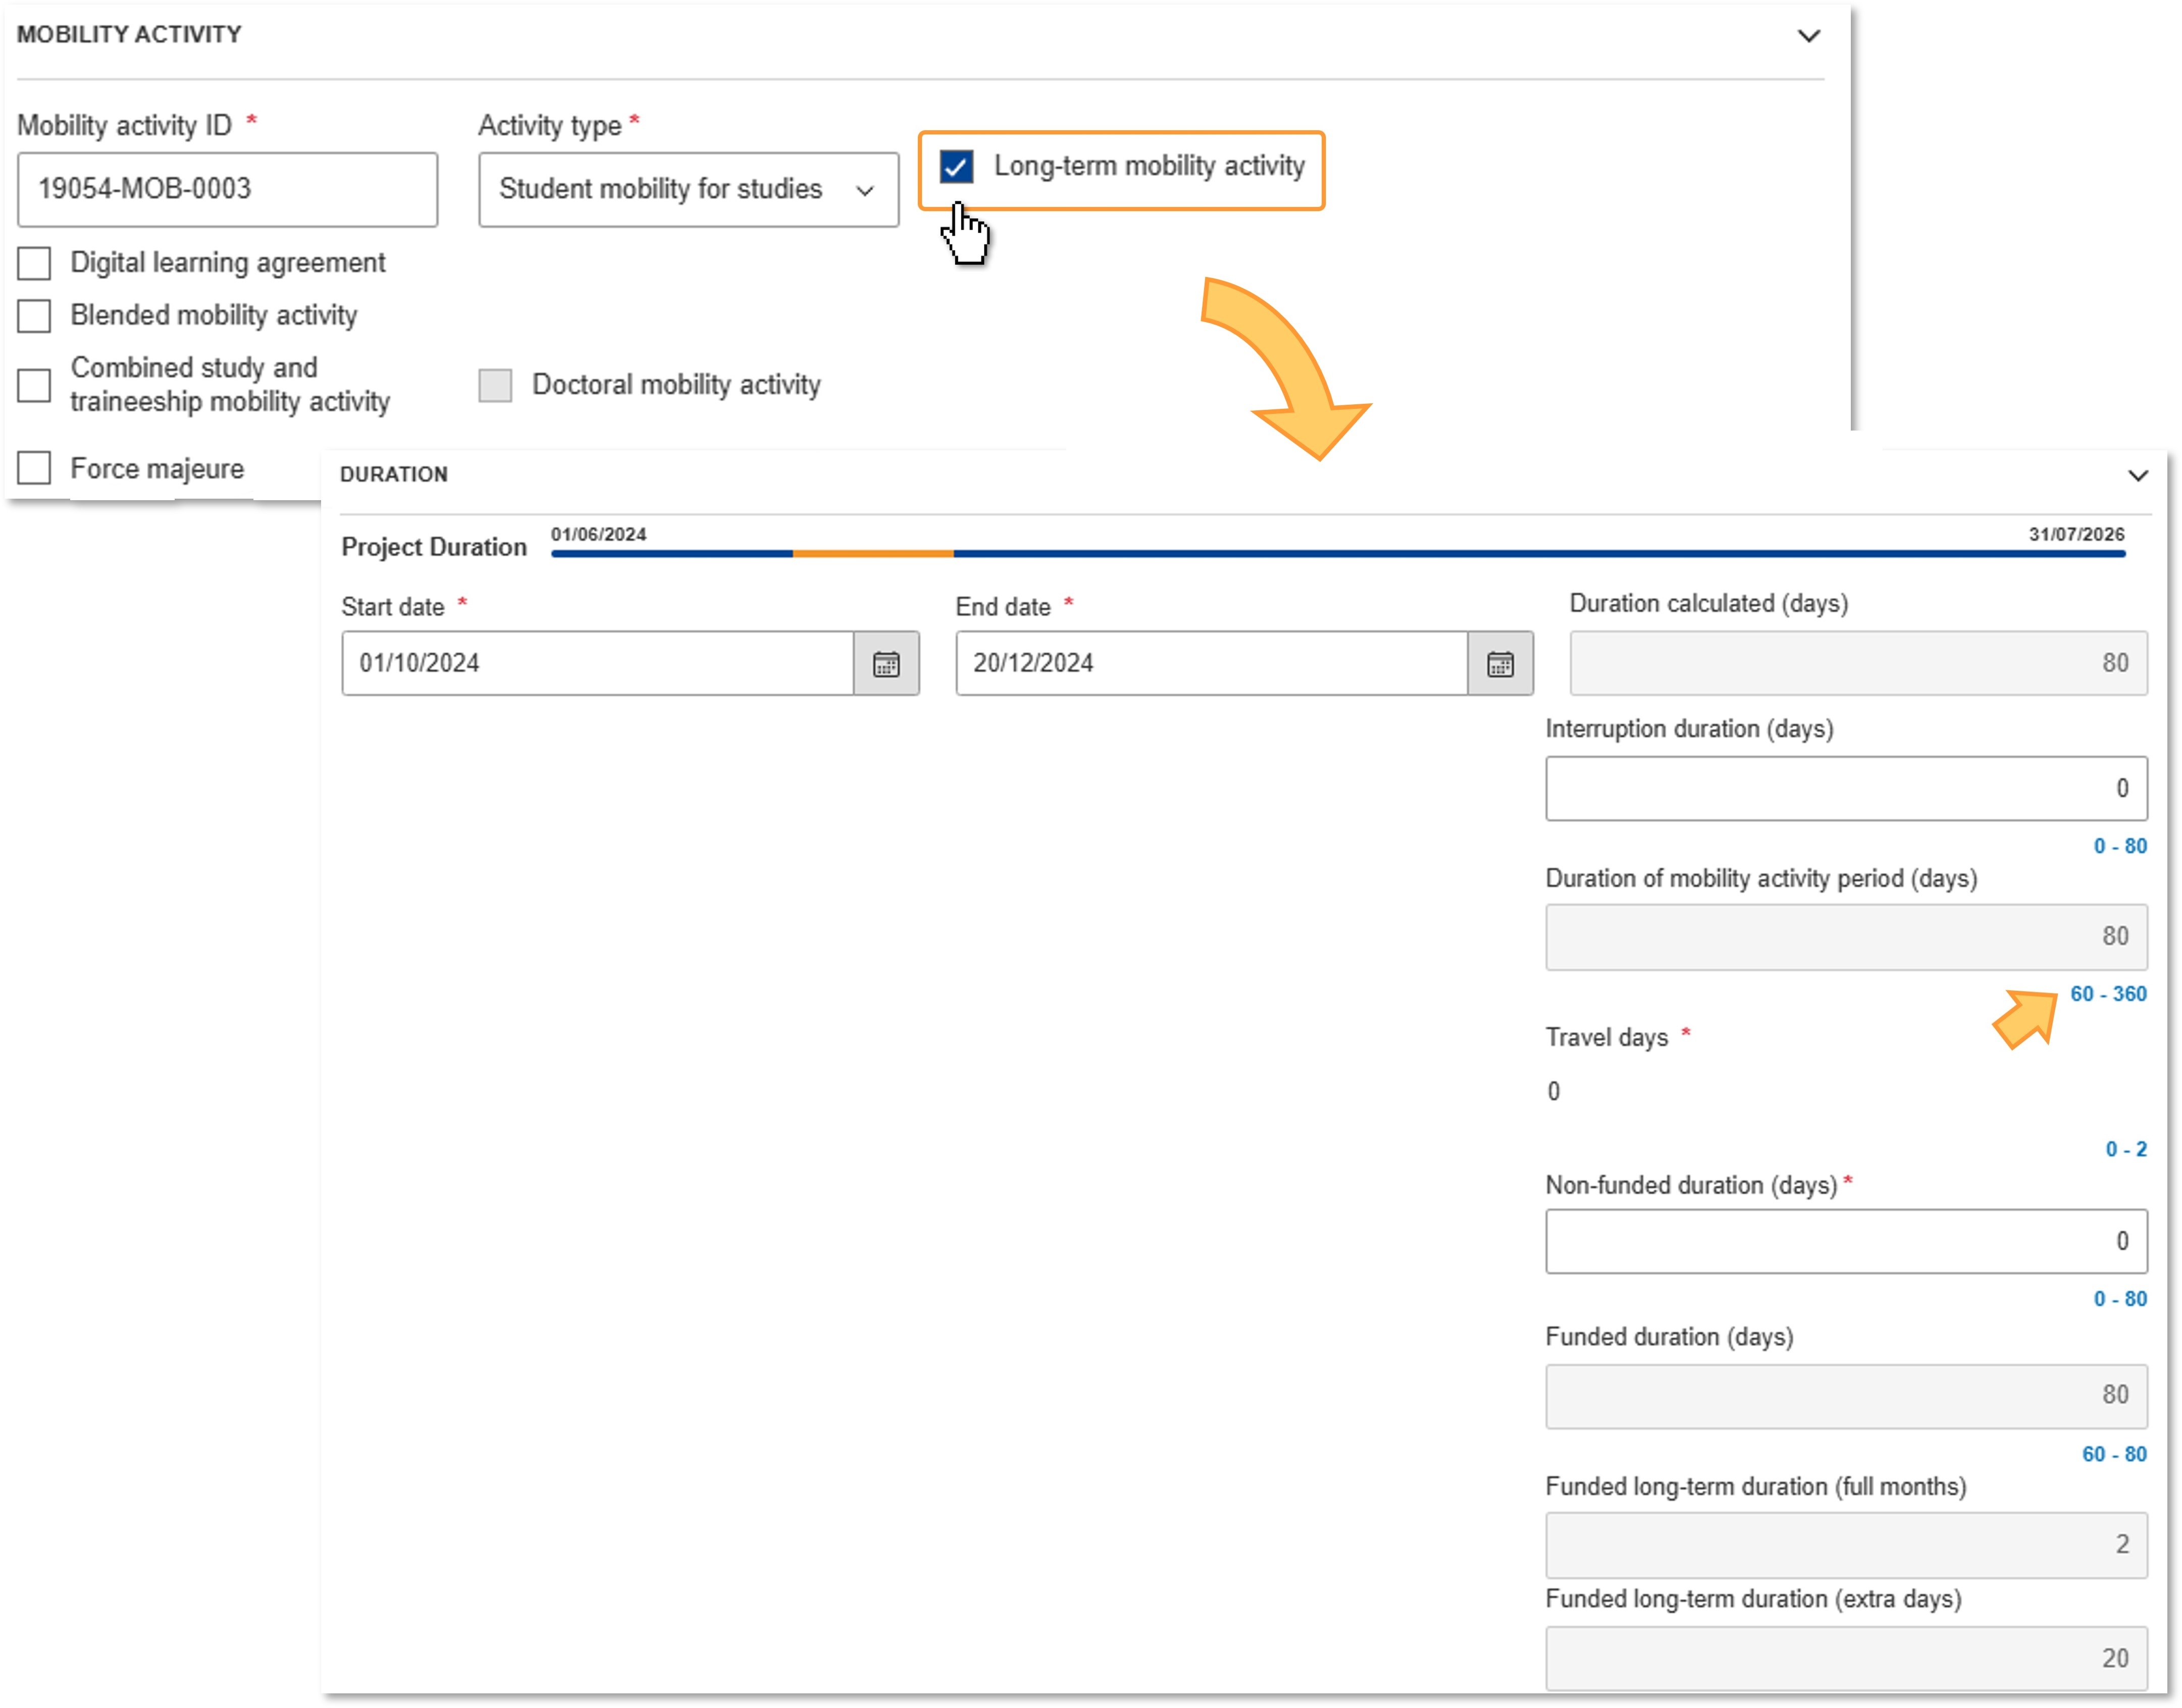Focus the Non-funded duration (days) field

pos(1846,1242)
